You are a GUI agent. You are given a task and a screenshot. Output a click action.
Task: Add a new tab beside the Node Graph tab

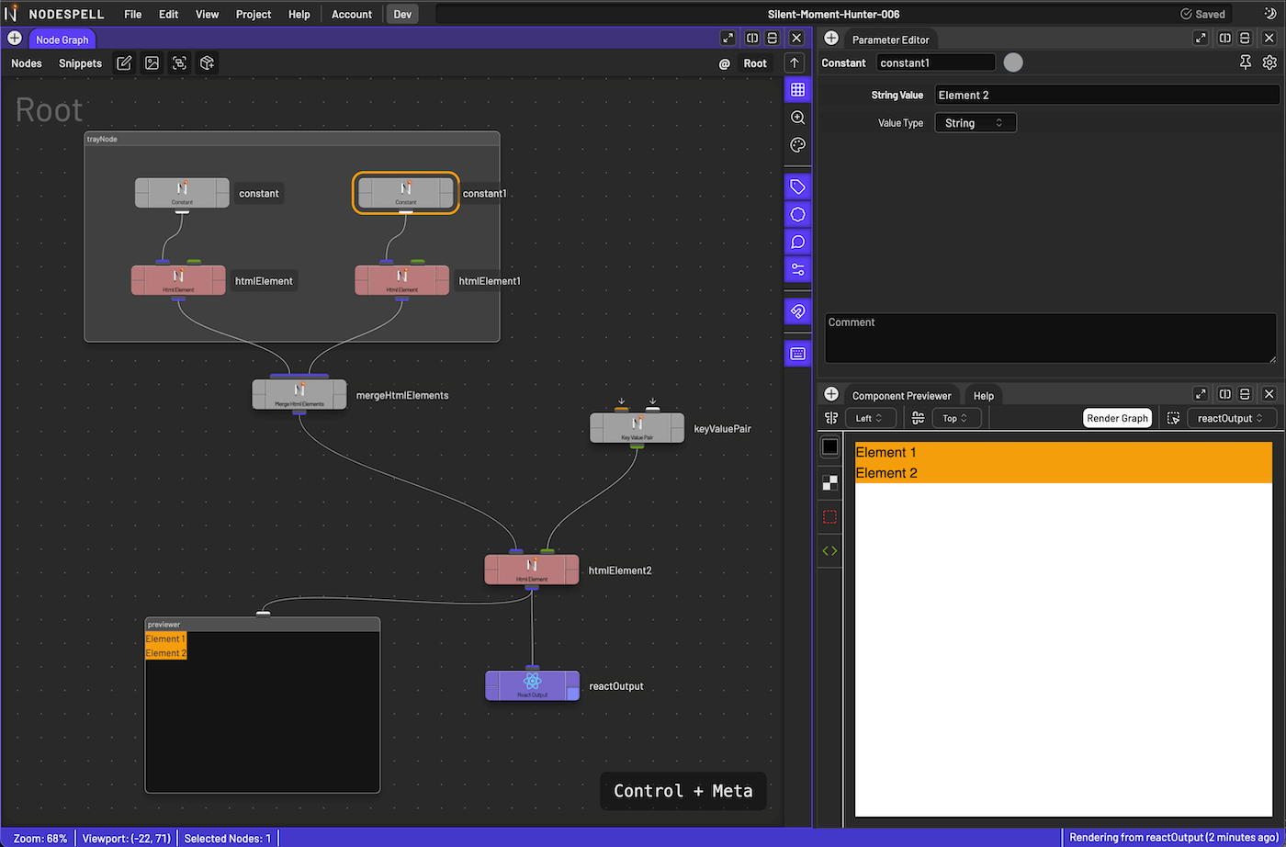click(x=14, y=39)
